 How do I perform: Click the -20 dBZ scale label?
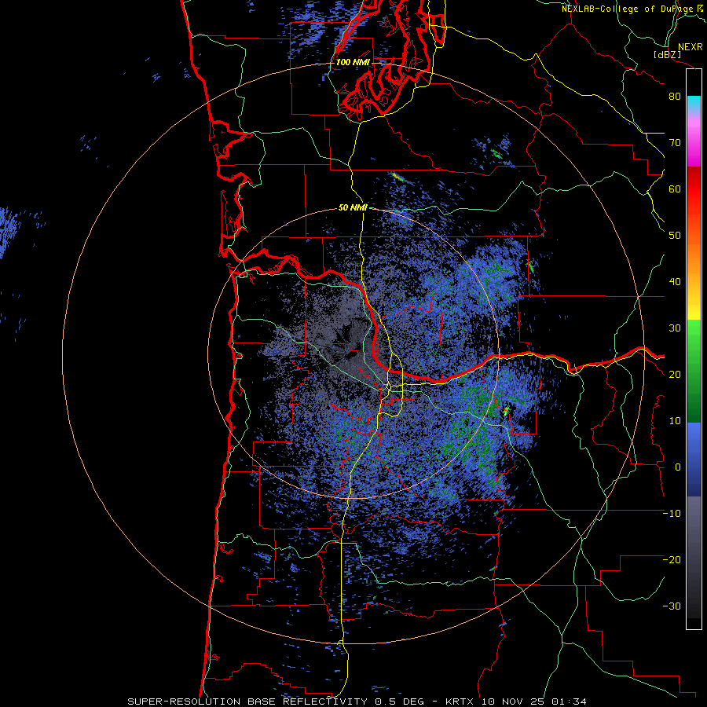click(x=672, y=560)
